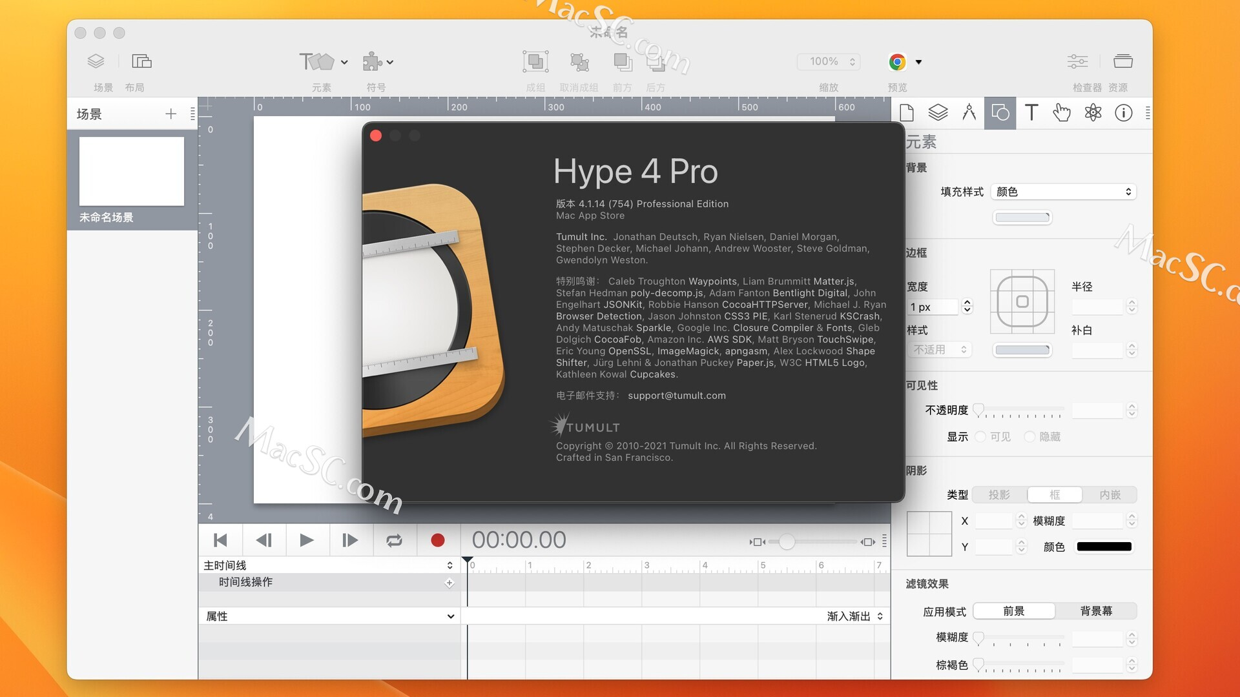Expand the 属性 timeline section

coord(450,616)
